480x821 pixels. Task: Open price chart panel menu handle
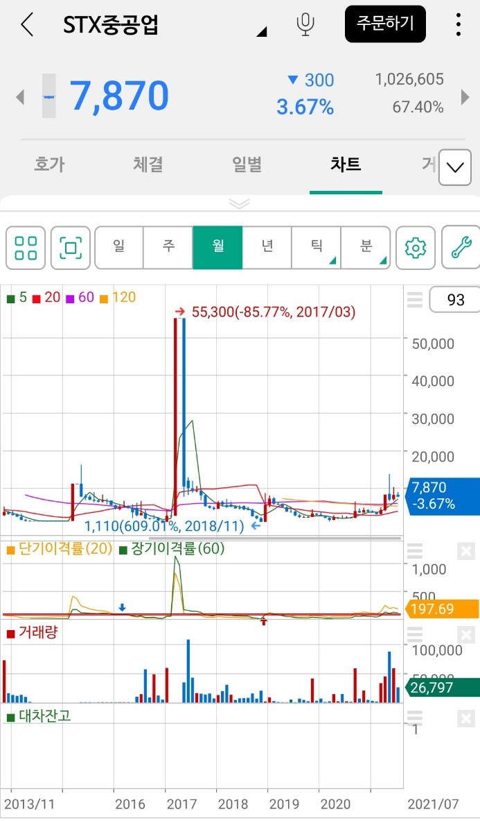tap(414, 300)
